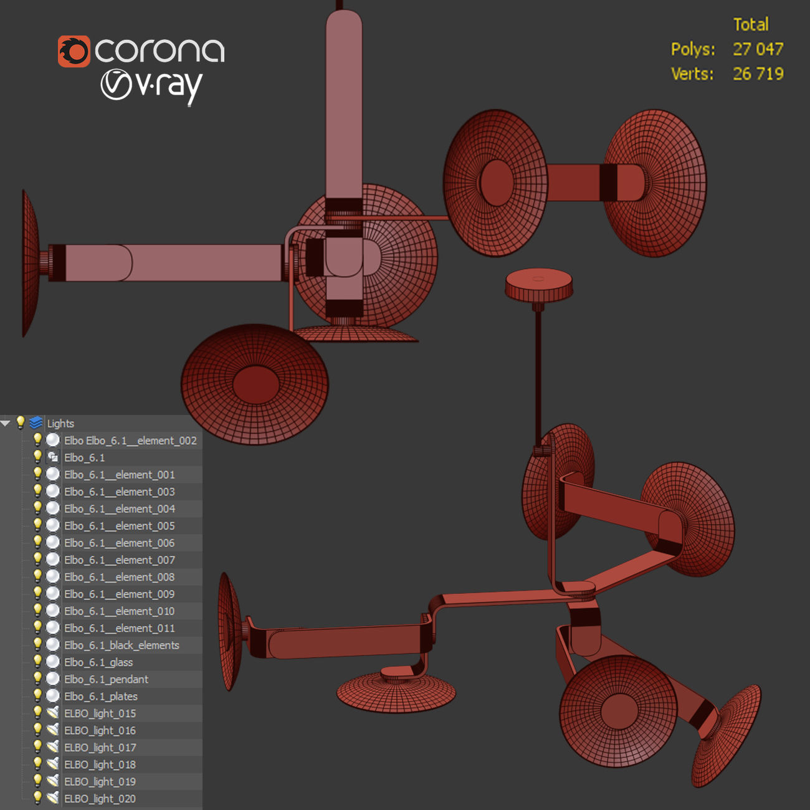This screenshot has width=810, height=810.
Task: Click the light object icon of ELBO_light_017
Action: coord(53,747)
